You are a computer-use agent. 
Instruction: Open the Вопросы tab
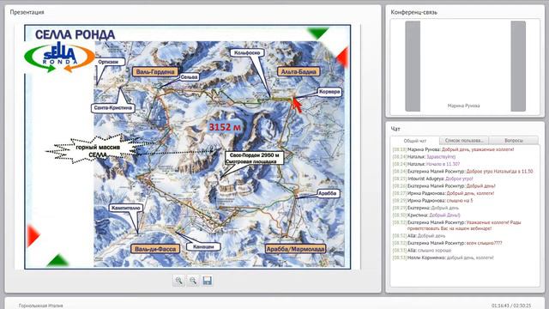point(514,141)
